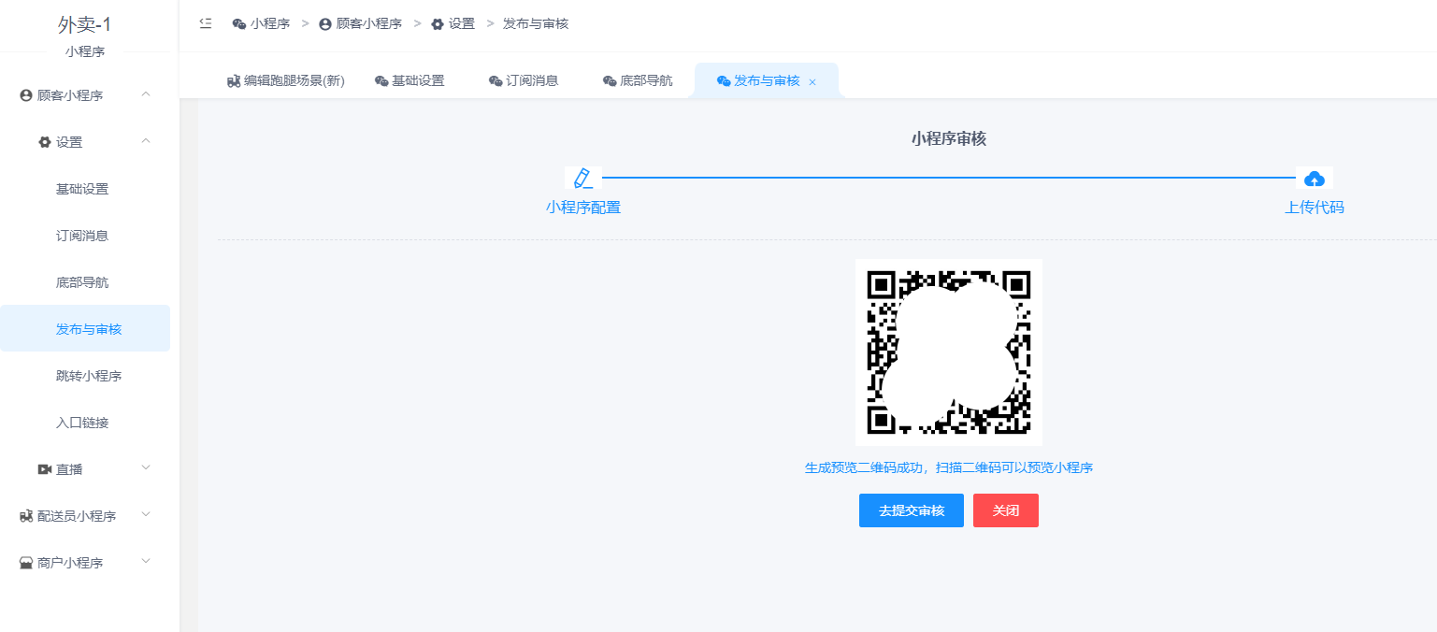The width and height of the screenshot is (1437, 632).
Task: Collapse the sidebar using the fold icon
Action: (x=206, y=23)
